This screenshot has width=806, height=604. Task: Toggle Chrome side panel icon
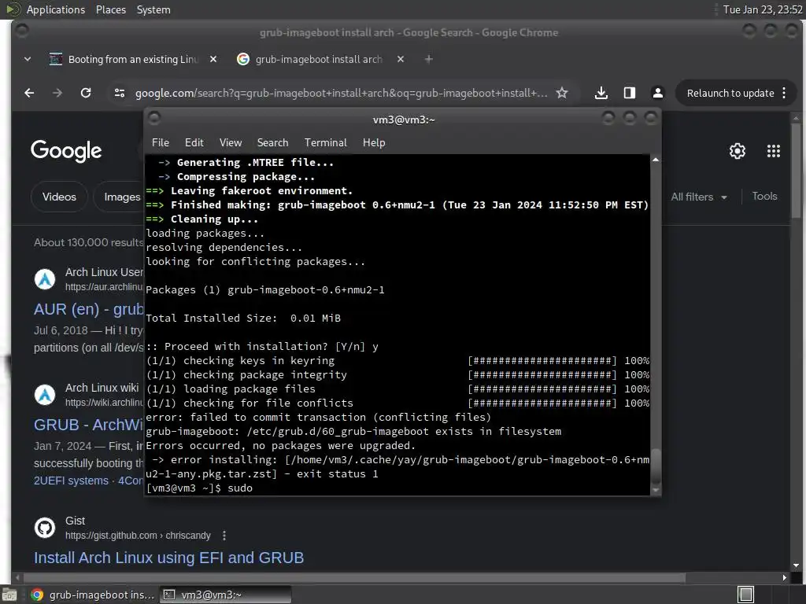click(629, 93)
